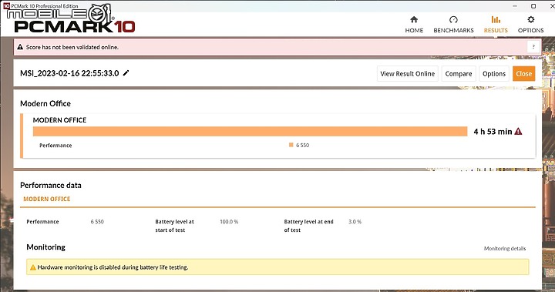Minimize the PCMark 10 window

tap(515, 6)
